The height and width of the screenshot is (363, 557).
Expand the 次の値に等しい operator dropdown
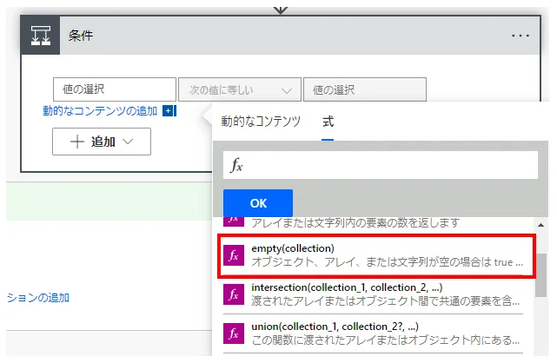pyautogui.click(x=239, y=89)
